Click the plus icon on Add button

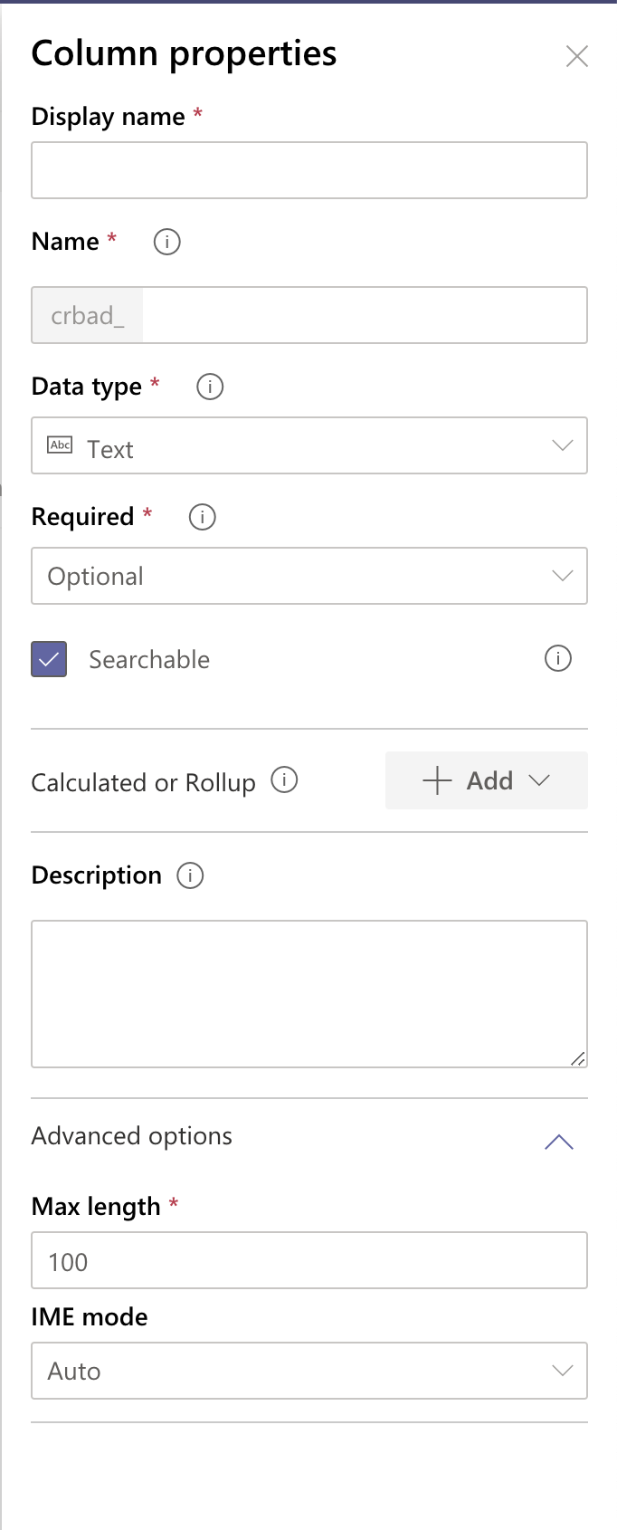click(437, 780)
